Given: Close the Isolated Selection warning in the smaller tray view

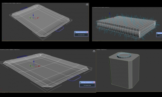Looking at the screenshot, I should (x=87, y=32).
